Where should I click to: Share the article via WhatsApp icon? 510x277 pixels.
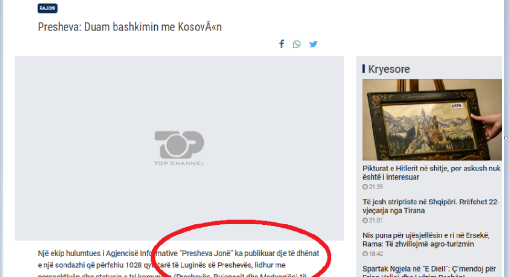click(297, 44)
